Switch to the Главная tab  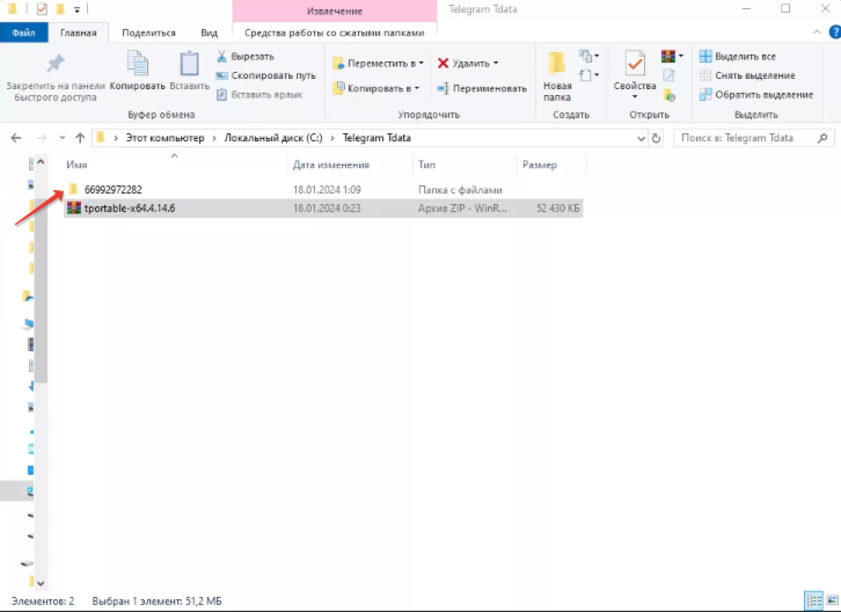(78, 33)
